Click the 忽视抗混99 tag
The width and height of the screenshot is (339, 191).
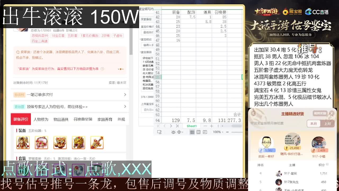[40, 36]
